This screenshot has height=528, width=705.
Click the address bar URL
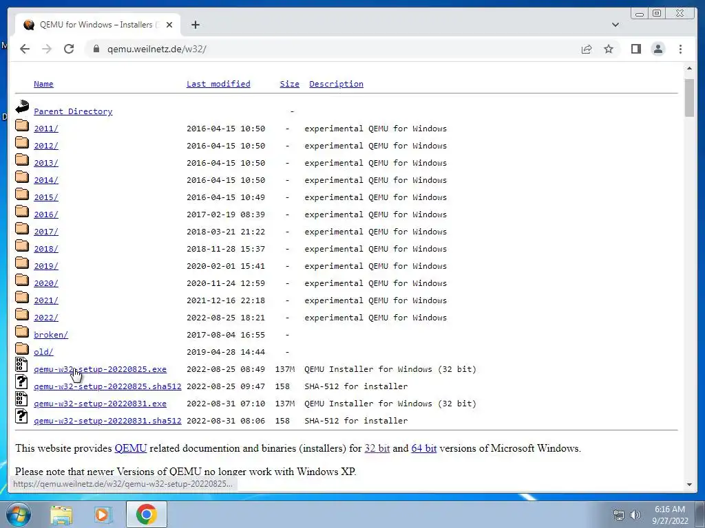(x=156, y=49)
